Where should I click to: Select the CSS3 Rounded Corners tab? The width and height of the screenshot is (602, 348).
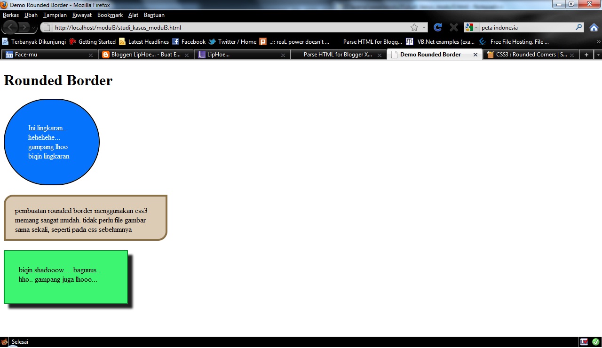pyautogui.click(x=531, y=54)
